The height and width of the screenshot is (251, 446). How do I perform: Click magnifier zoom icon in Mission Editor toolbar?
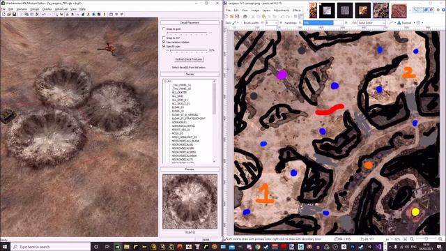coord(56,15)
